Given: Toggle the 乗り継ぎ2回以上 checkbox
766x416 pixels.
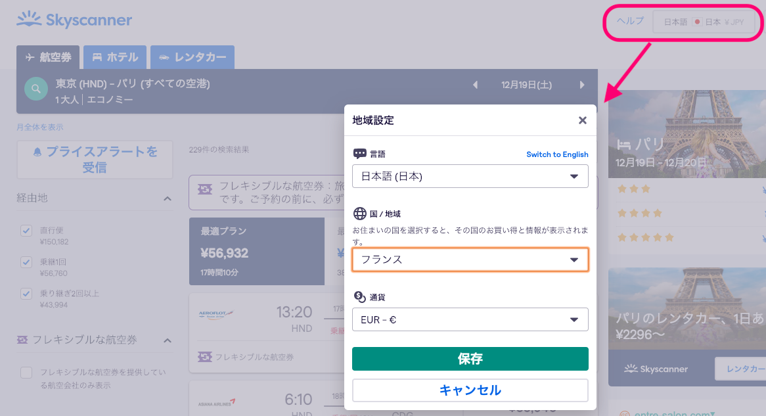Looking at the screenshot, I should [26, 294].
